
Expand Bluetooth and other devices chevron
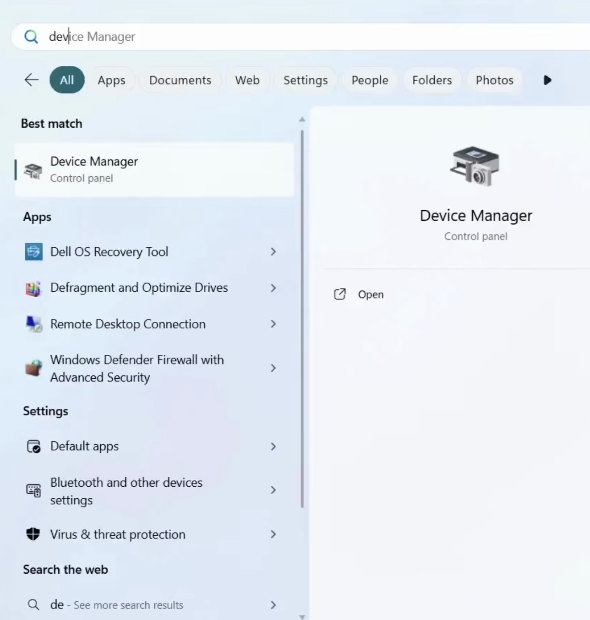click(273, 490)
